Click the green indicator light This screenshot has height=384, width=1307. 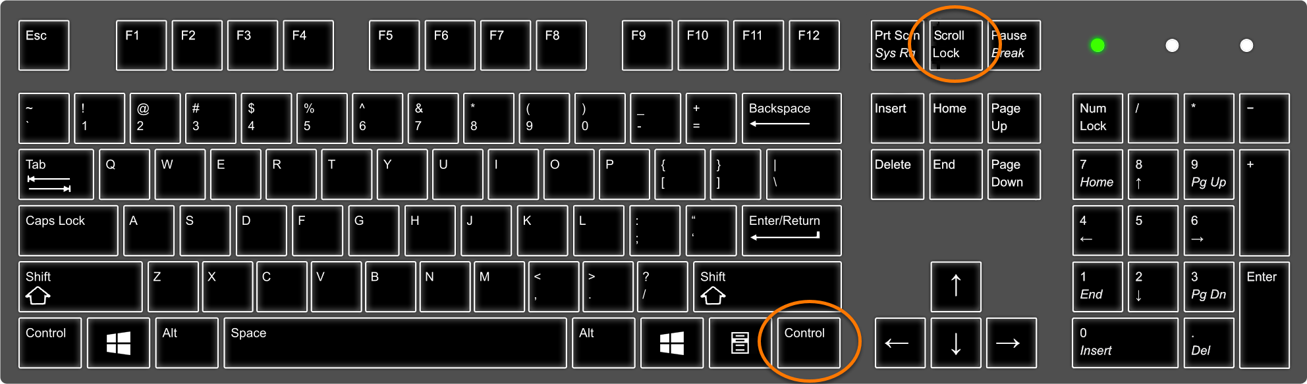coord(1098,45)
